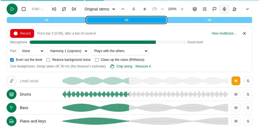
Task: Click the Drums track name
Action: [26, 94]
